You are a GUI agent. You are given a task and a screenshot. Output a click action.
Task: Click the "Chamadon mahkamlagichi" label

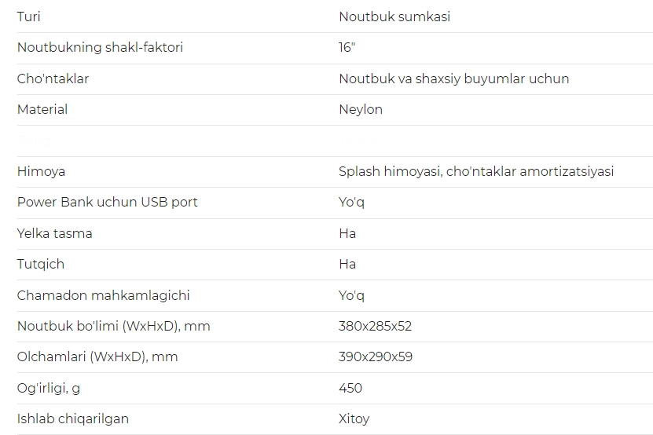coord(103,295)
